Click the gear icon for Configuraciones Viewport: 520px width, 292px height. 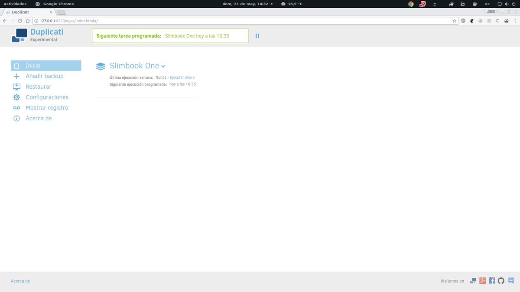coord(17,97)
